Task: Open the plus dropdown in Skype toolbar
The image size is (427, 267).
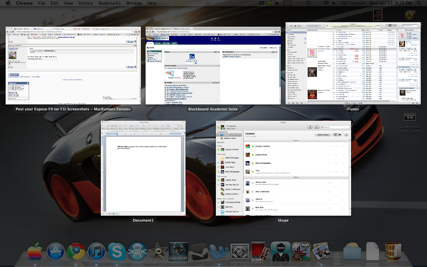Action: (317, 127)
